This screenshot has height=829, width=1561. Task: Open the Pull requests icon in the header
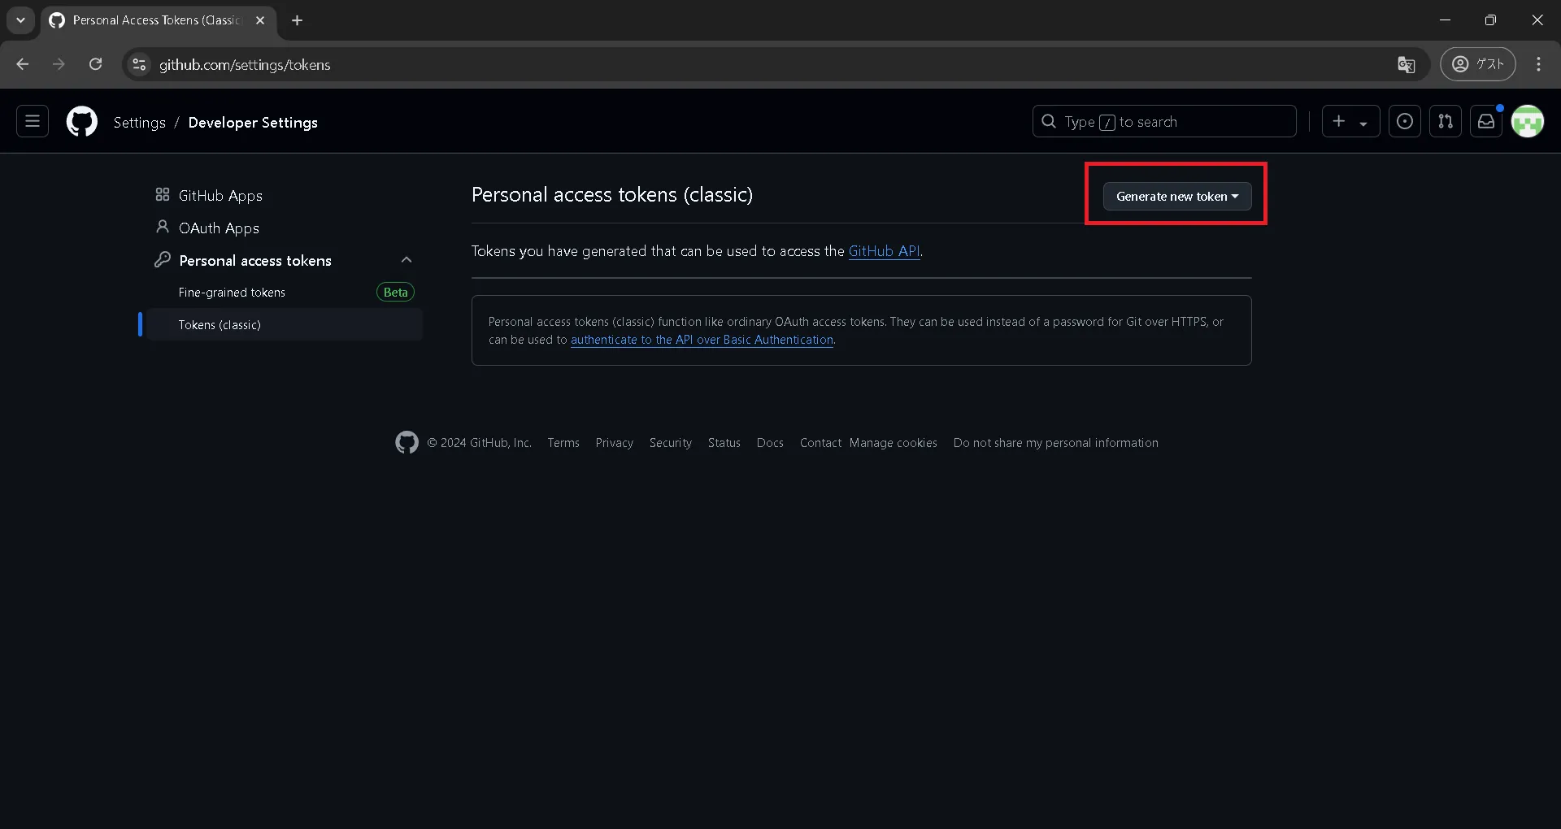point(1445,122)
